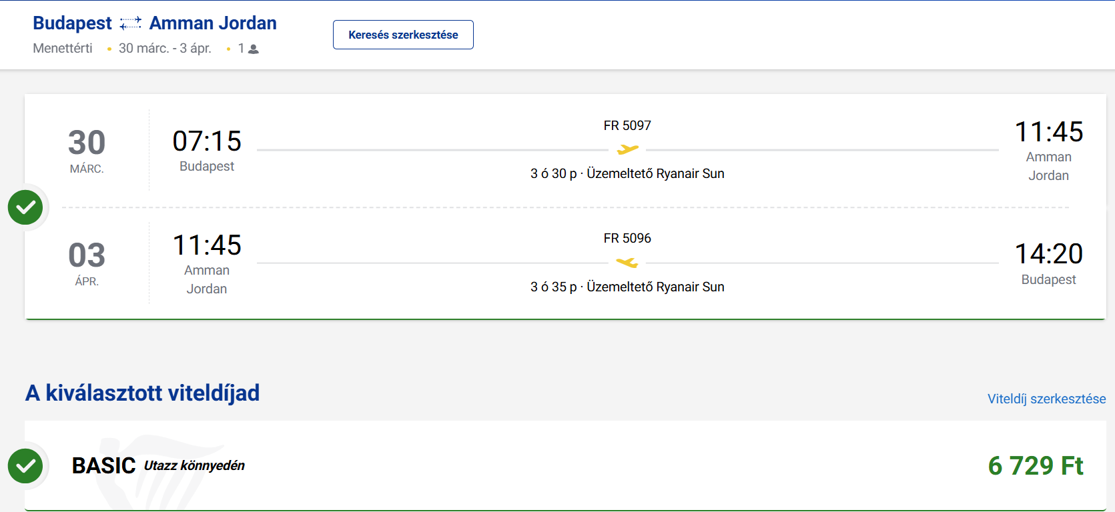Click return flight number FR 5096
1115x512 pixels.
pyautogui.click(x=627, y=238)
